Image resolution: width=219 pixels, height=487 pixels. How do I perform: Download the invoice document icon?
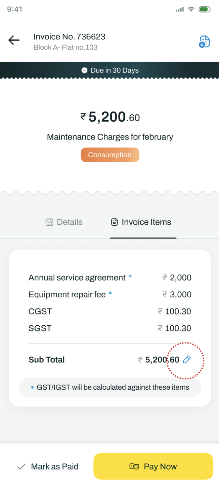click(204, 41)
